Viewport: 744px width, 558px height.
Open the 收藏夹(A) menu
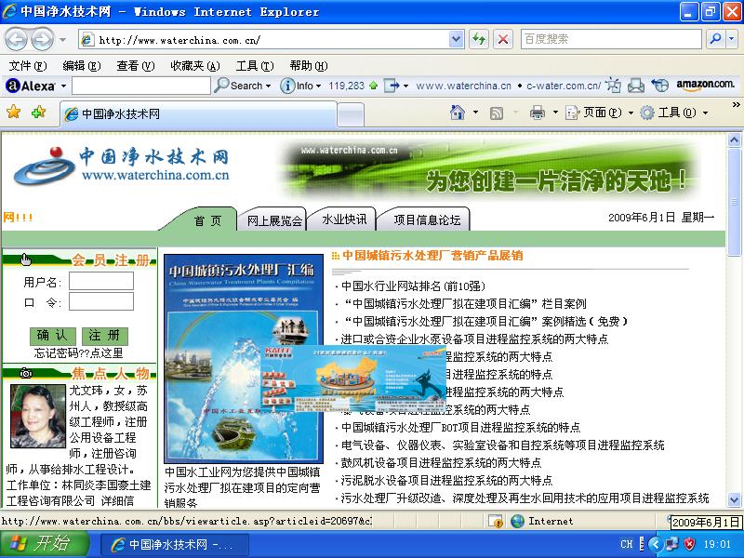(x=195, y=66)
